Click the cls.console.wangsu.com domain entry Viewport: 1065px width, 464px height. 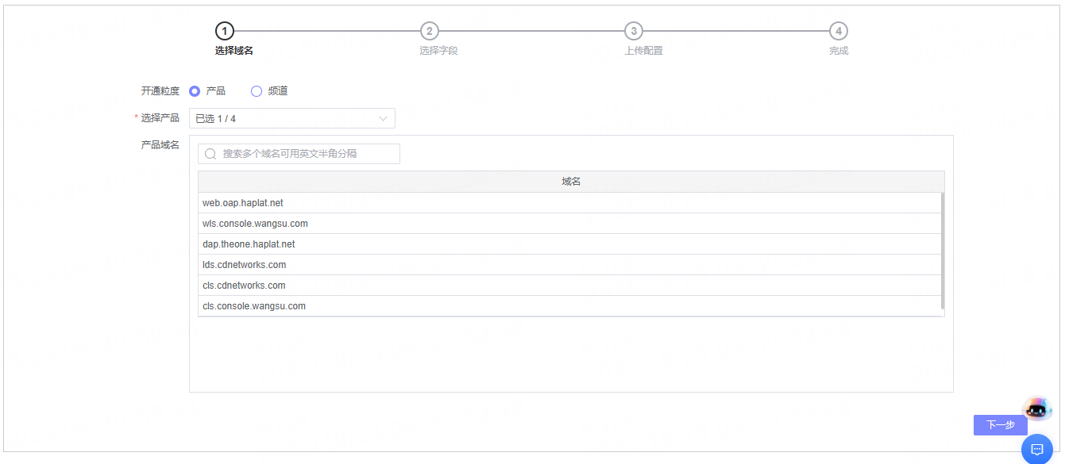(x=254, y=306)
